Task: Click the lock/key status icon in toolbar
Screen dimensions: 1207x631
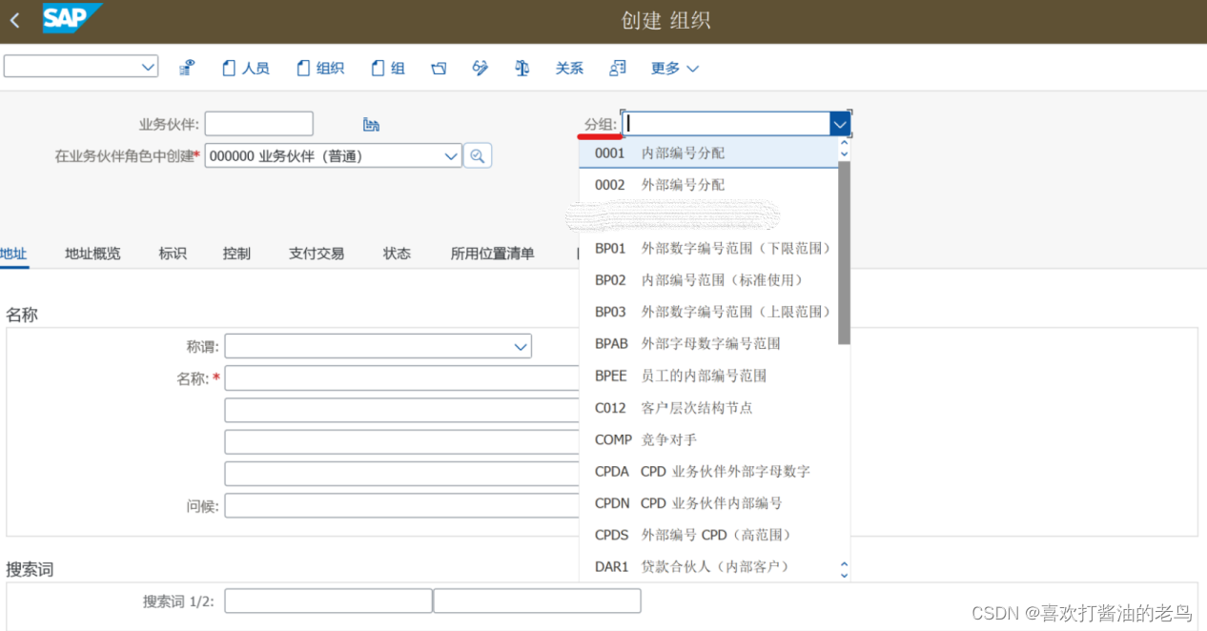Action: (x=187, y=68)
